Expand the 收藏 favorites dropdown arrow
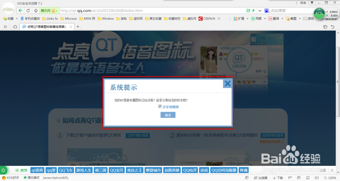The width and height of the screenshot is (340, 181). click(x=17, y=19)
